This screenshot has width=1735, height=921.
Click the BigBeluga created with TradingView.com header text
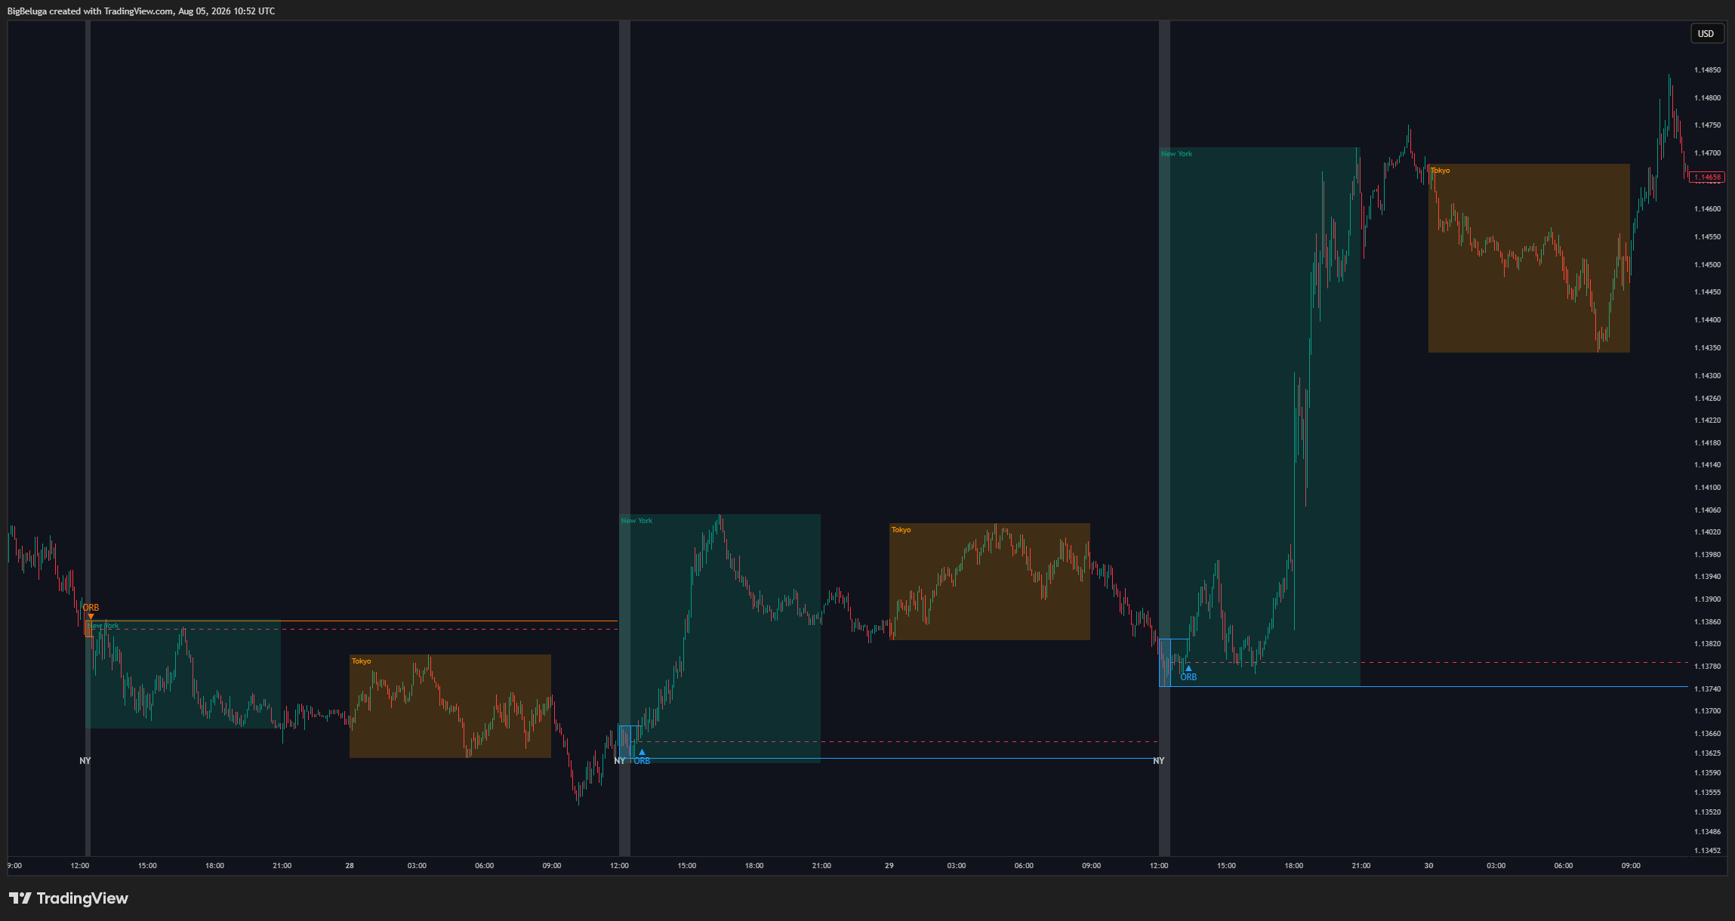(x=141, y=11)
